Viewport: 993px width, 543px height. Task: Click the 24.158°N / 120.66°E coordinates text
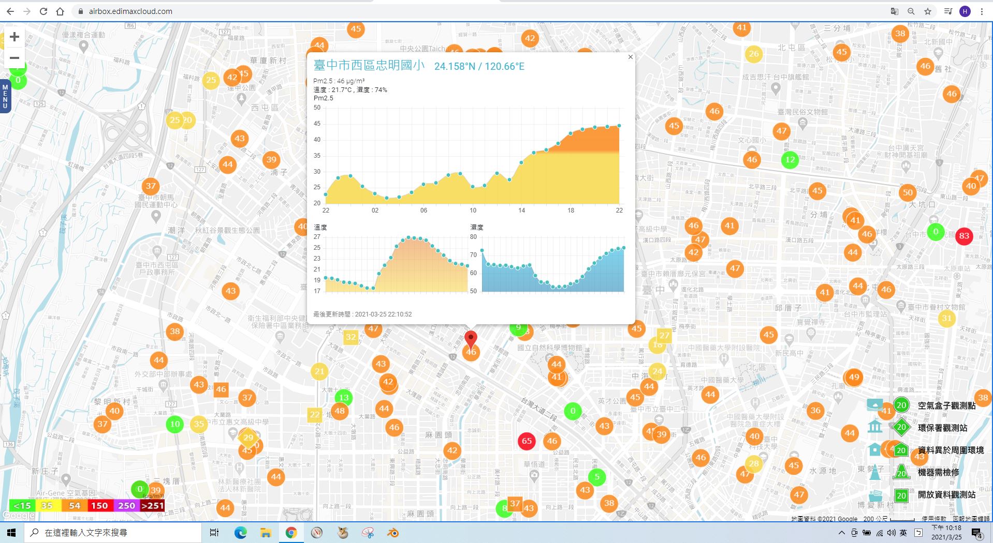(x=479, y=66)
